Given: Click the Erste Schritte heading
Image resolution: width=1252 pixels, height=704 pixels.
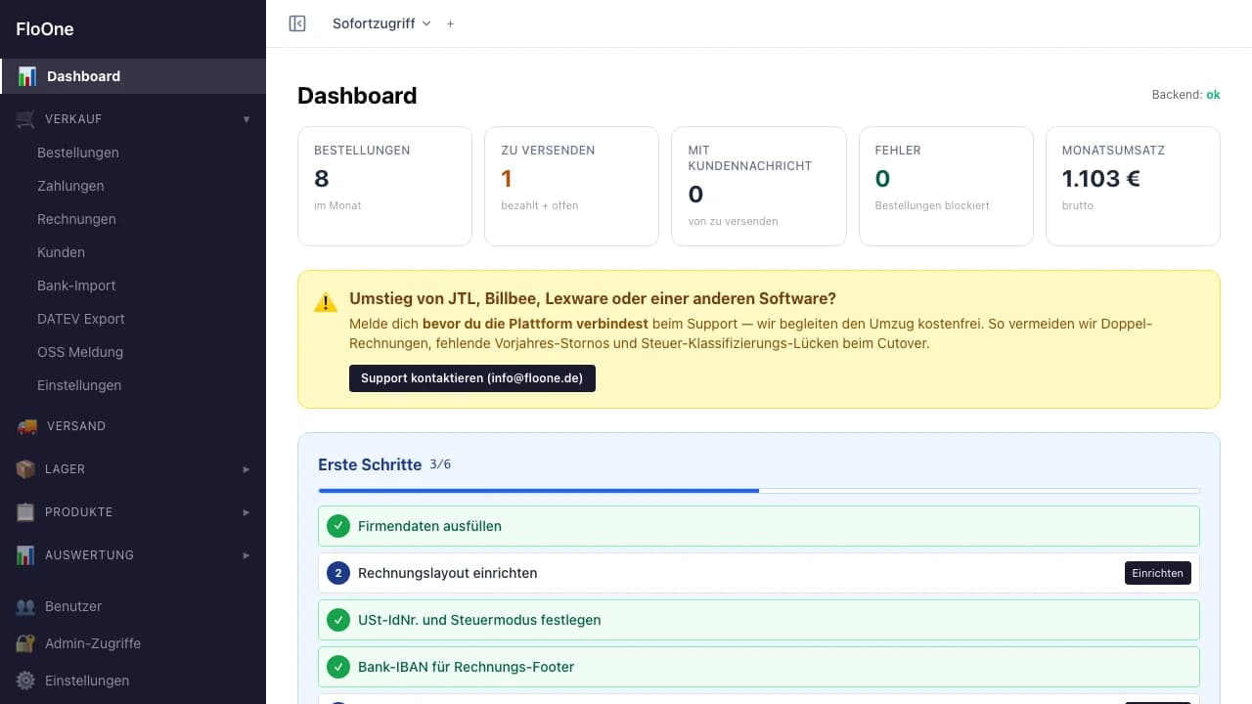Looking at the screenshot, I should pos(370,464).
